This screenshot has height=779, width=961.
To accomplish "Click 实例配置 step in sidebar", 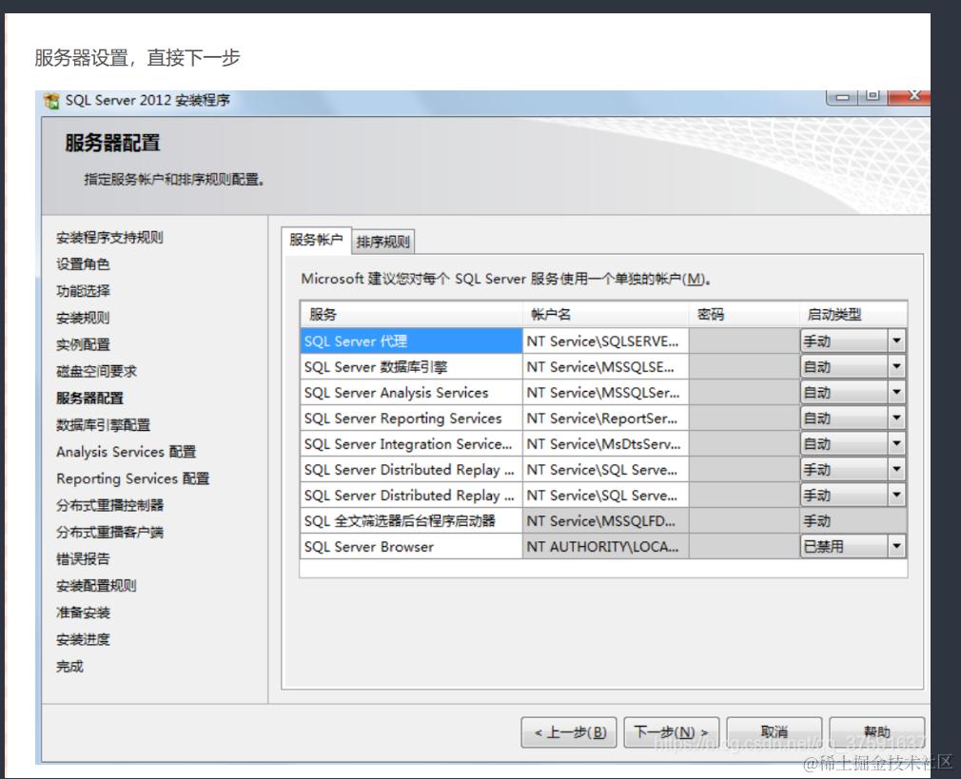I will [x=83, y=344].
